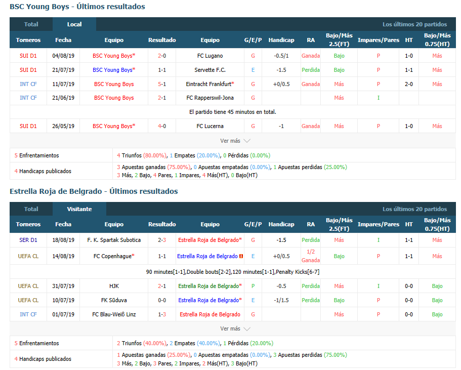The width and height of the screenshot is (461, 370).
Task: Click handicap -0.5/1 in Lugano row
Action: pyautogui.click(x=281, y=56)
